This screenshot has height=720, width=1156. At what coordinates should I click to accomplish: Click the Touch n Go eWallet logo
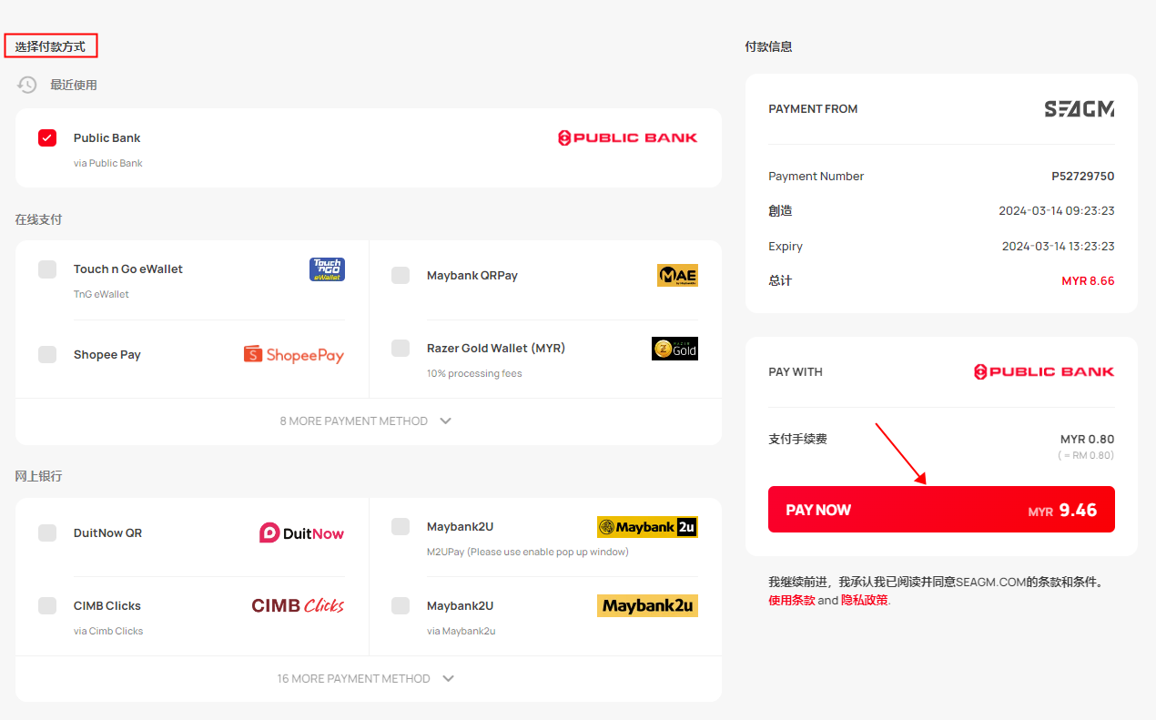[327, 269]
